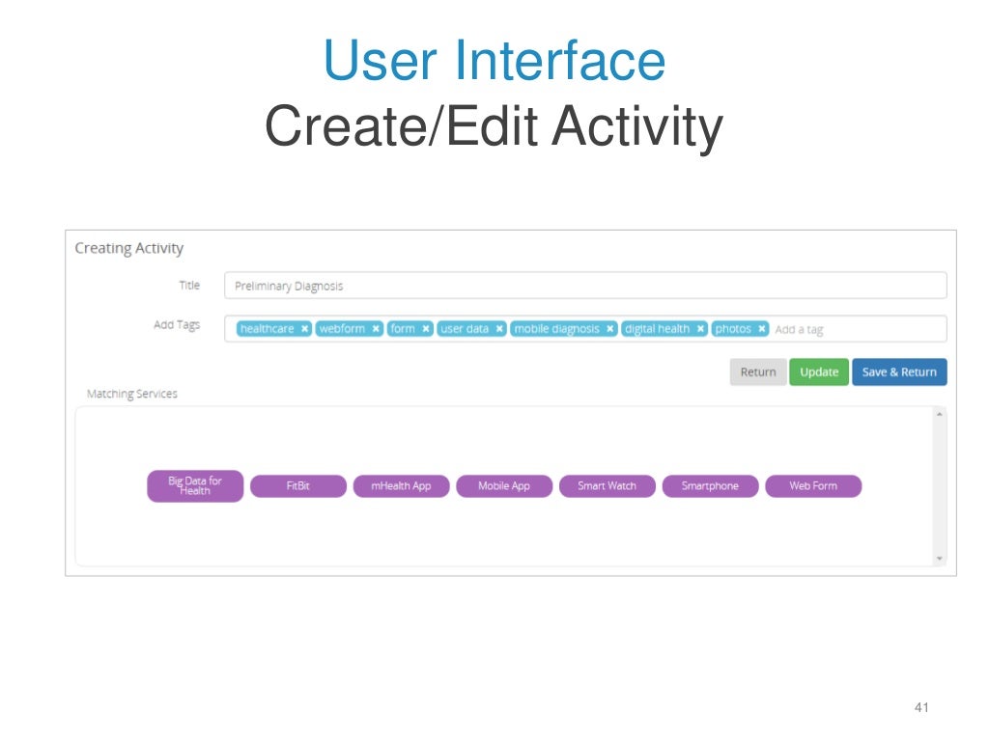Choose the Web Form service
Screen dimensions: 989x741
[813, 486]
